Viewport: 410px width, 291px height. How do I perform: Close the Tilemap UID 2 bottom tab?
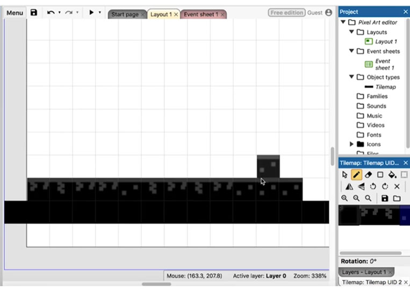click(x=406, y=282)
